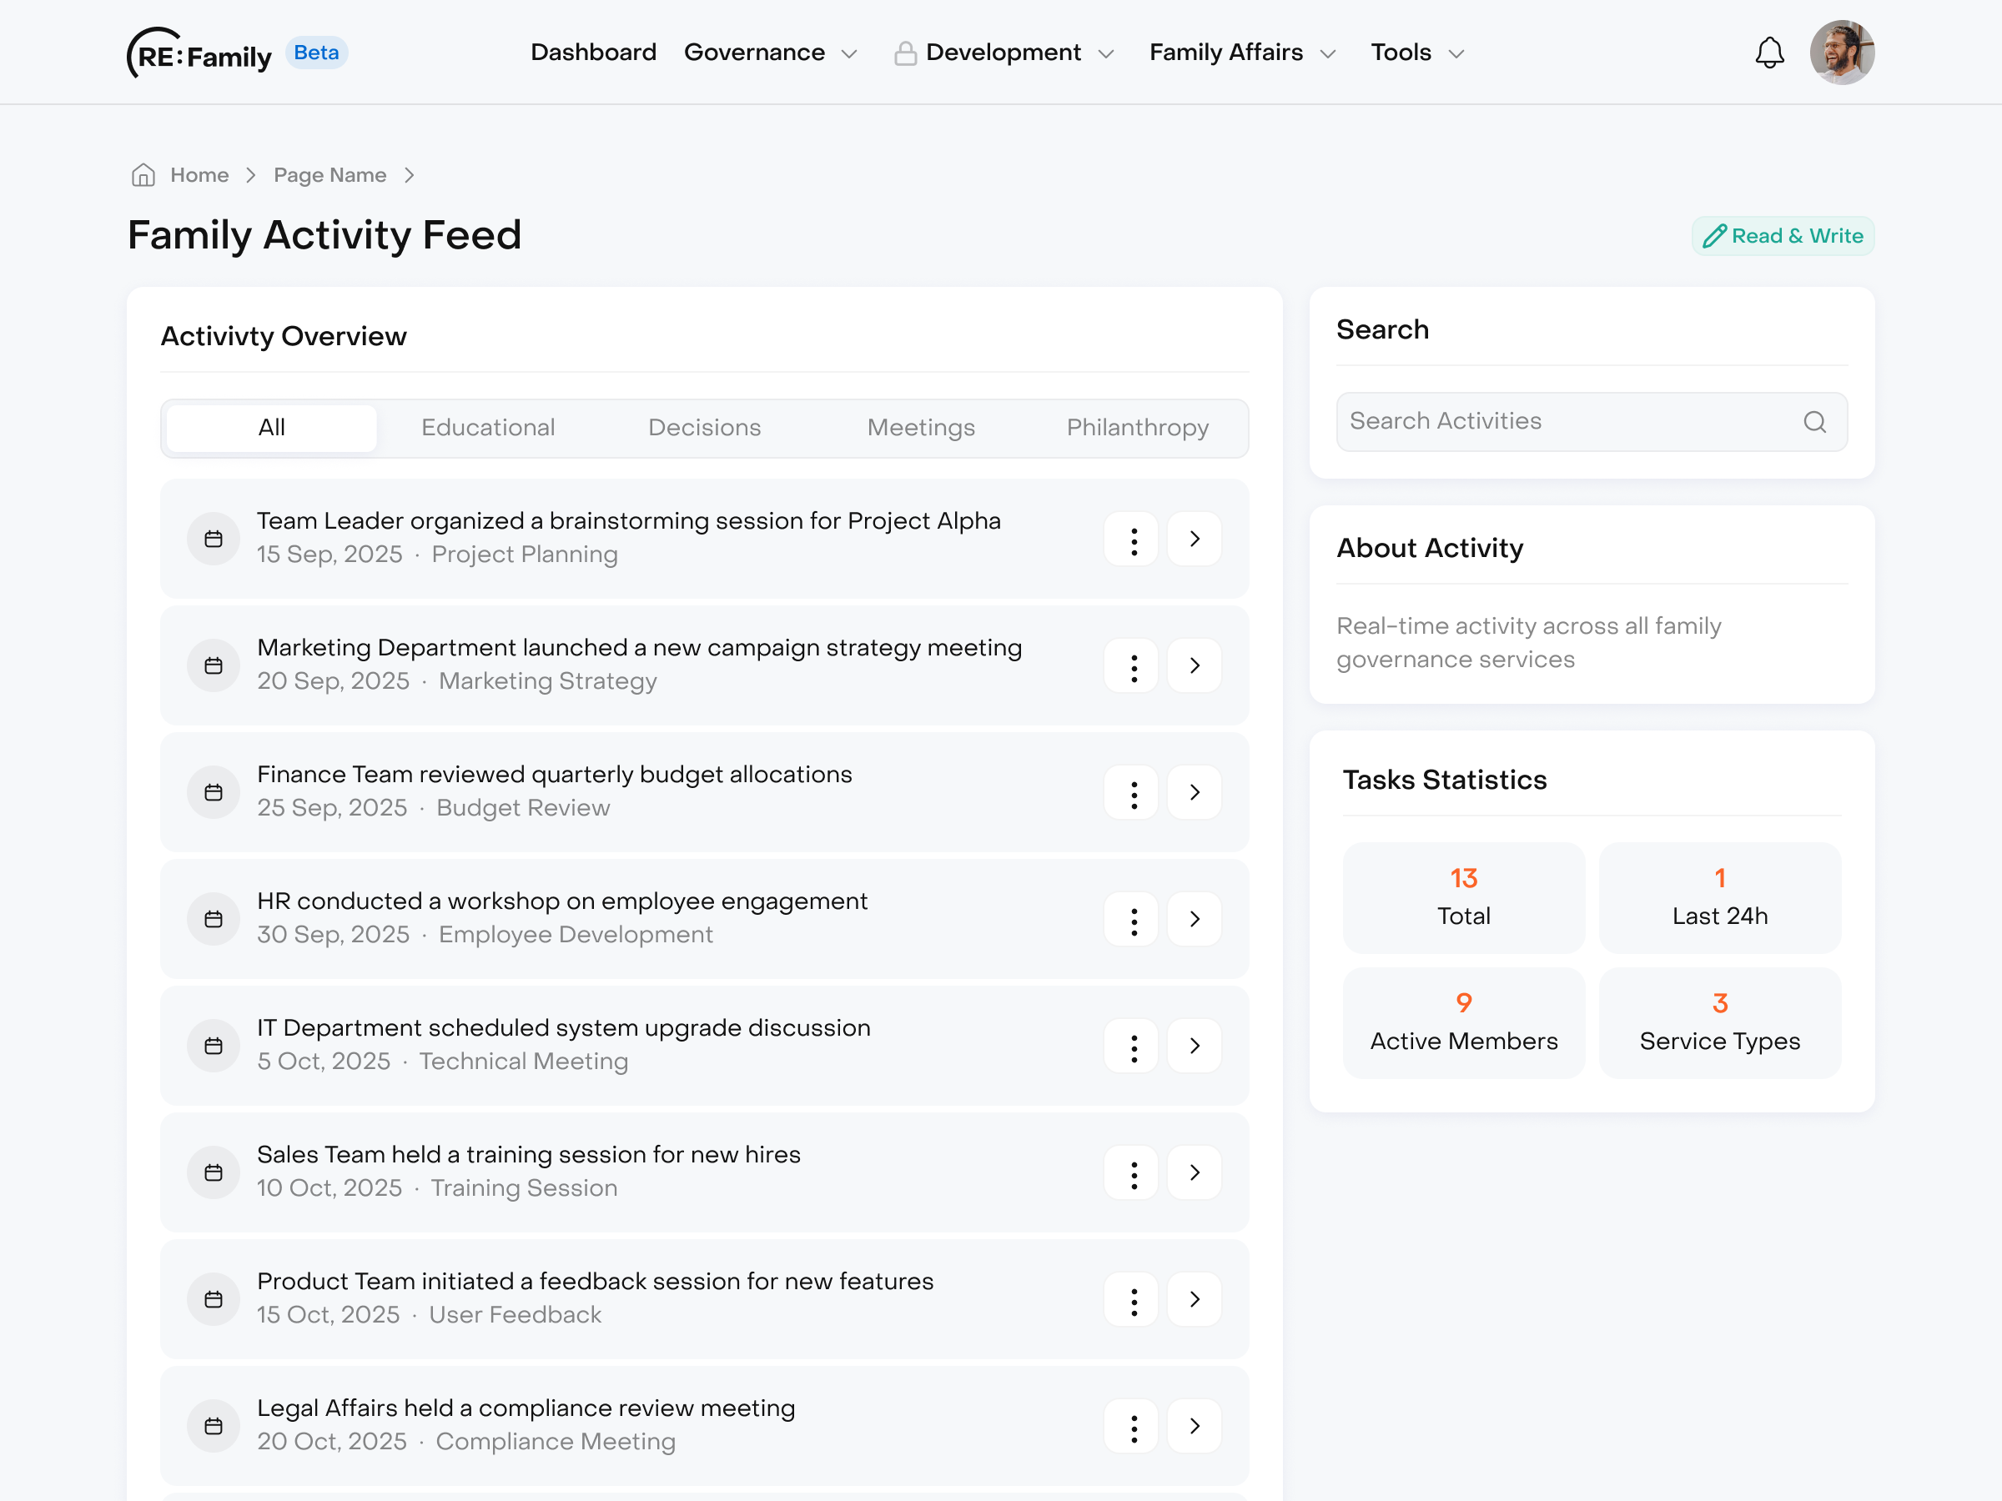The height and width of the screenshot is (1501, 2002).
Task: Expand the Governance dropdown menu
Action: (x=770, y=53)
